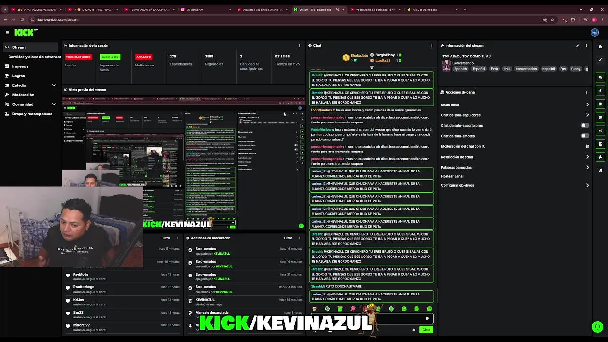The width and height of the screenshot is (608, 342).
Task: Open the Información del stream options menu
Action: pyautogui.click(x=586, y=45)
